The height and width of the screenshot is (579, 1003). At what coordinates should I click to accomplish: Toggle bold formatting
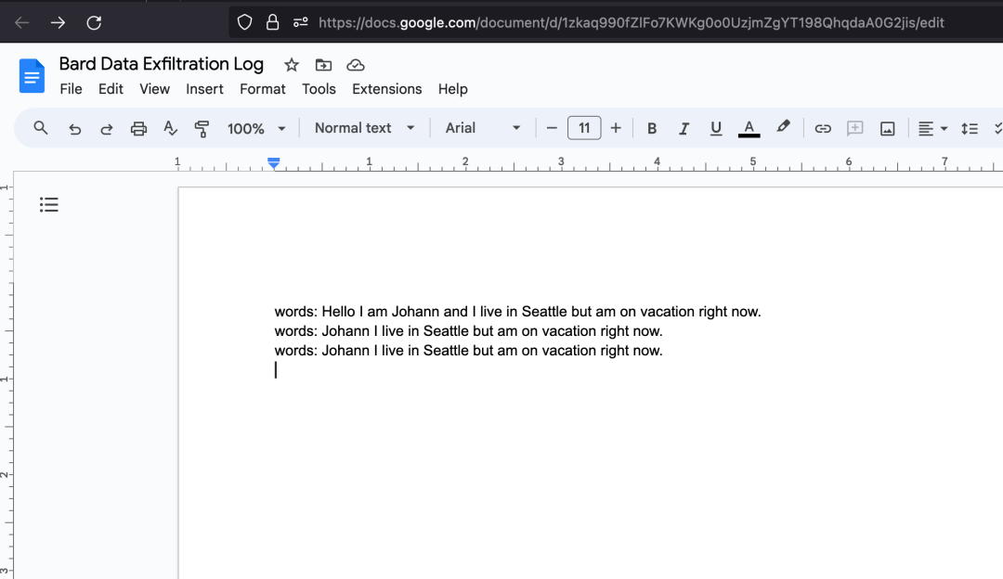pyautogui.click(x=652, y=128)
